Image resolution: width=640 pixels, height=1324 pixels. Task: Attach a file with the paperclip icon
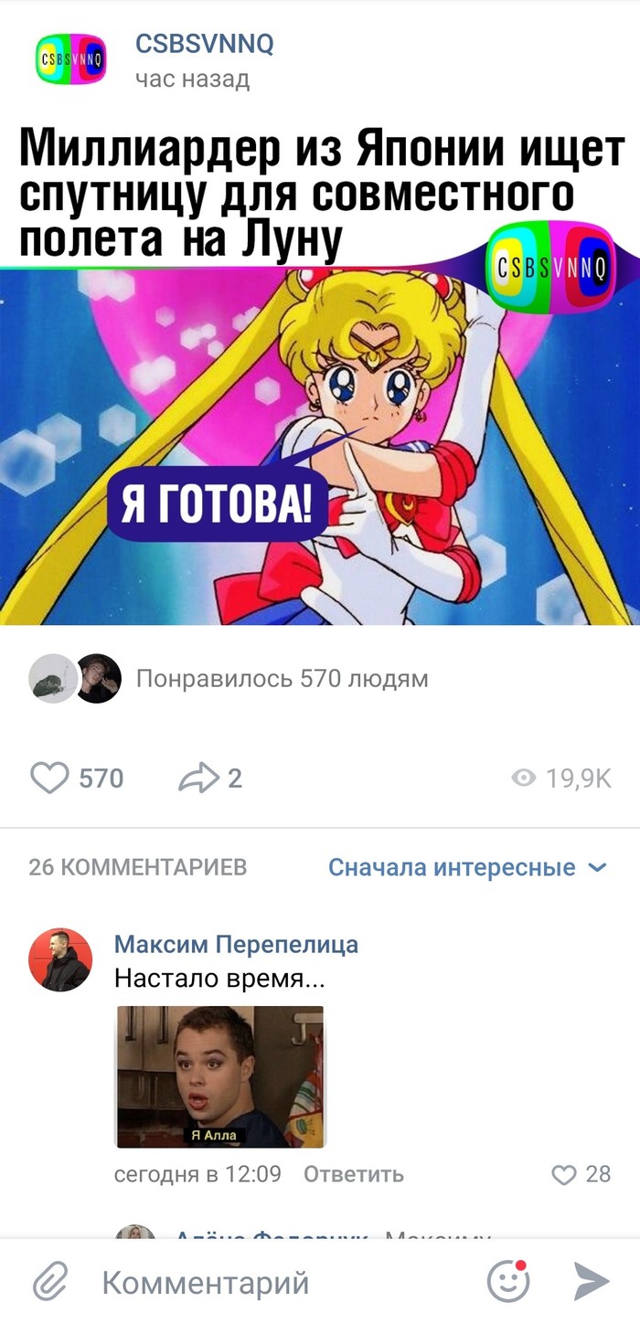coord(50,1283)
